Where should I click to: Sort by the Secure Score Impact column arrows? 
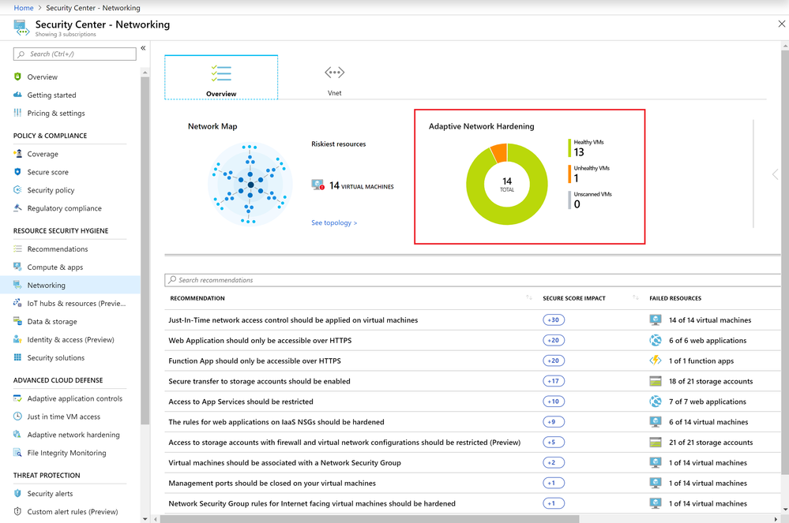click(x=636, y=297)
